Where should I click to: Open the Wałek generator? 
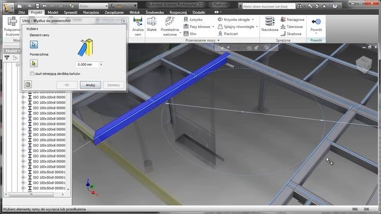coord(152,24)
